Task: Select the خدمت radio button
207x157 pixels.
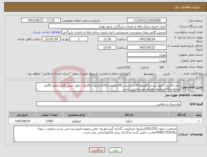Action: [x=153, y=67]
